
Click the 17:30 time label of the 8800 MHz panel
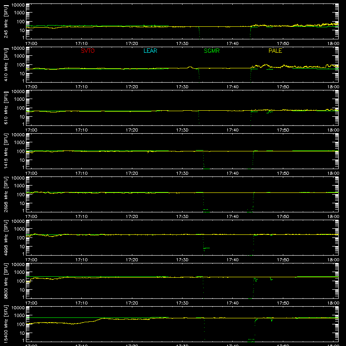click(182, 303)
